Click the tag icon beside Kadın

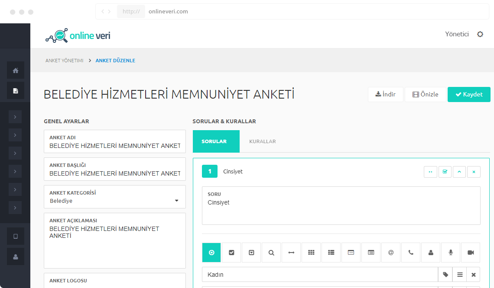coord(445,275)
